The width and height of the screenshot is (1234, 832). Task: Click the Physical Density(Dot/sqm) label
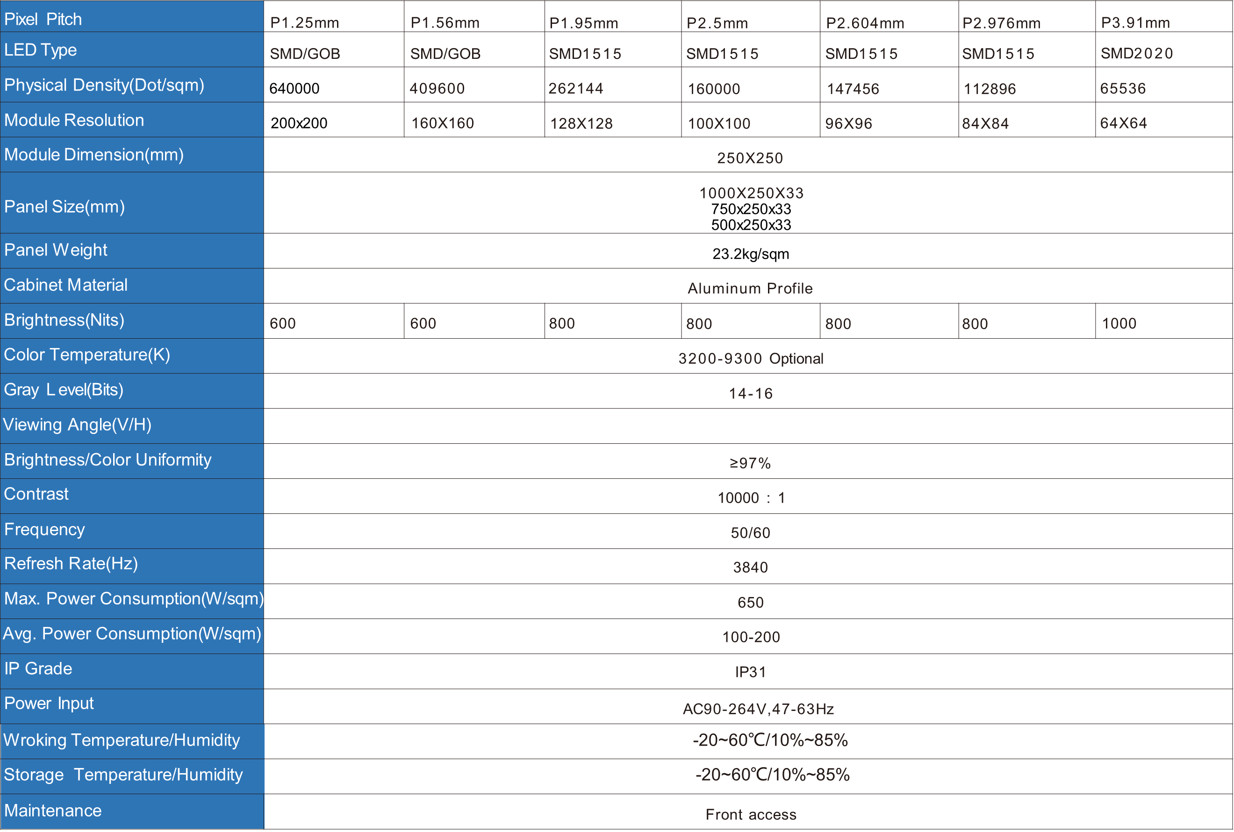point(104,85)
